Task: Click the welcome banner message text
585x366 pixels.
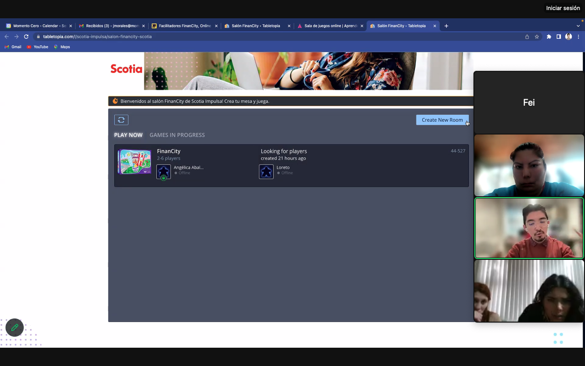Action: (x=195, y=101)
